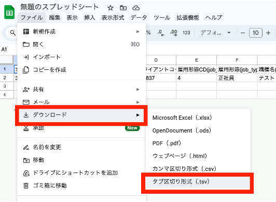276x202 pixels.
Task: Open the 拡張機能 menu
Action: click(x=188, y=18)
